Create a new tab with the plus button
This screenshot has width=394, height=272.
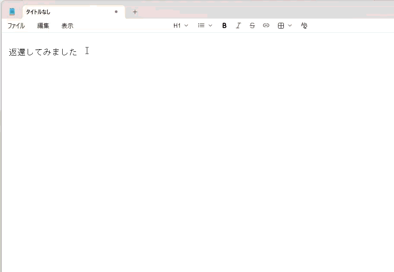coord(135,12)
